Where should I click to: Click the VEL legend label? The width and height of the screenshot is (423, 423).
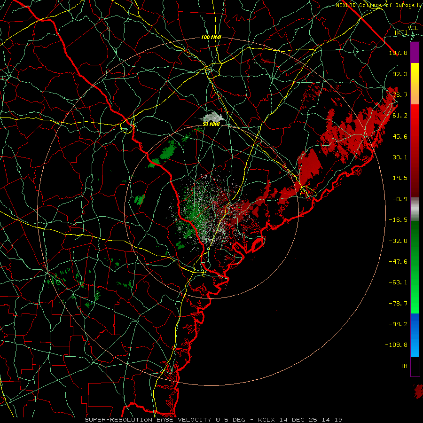413,28
